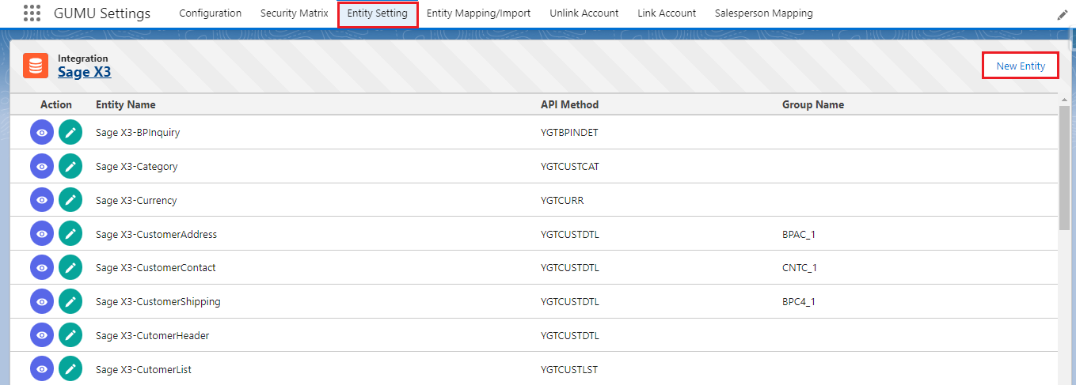Edit the Sage X3-Category entity
The width and height of the screenshot is (1076, 385).
click(x=70, y=167)
